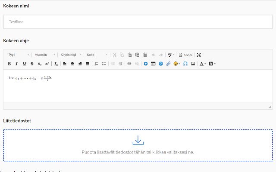276x172 pixels.
Task: Click the insert link icon
Action: pos(129,64)
